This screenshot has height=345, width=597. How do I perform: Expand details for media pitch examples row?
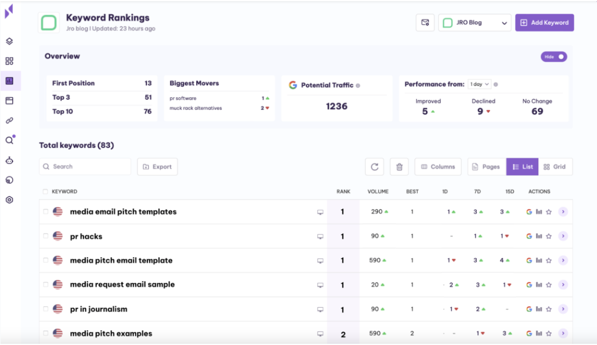click(563, 333)
